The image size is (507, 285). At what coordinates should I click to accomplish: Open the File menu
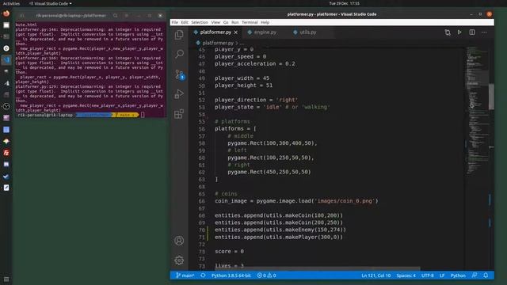(174, 22)
